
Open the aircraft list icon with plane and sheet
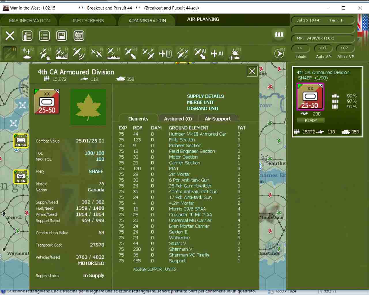[x=165, y=53]
